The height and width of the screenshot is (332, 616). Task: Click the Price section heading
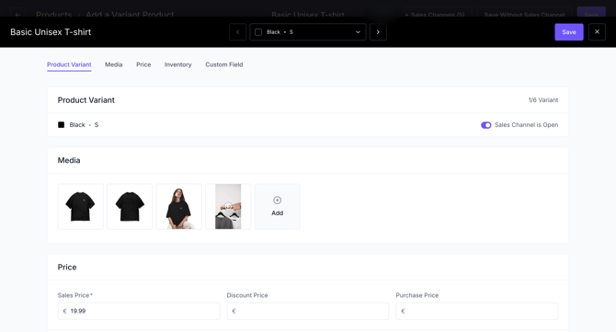[x=67, y=268]
